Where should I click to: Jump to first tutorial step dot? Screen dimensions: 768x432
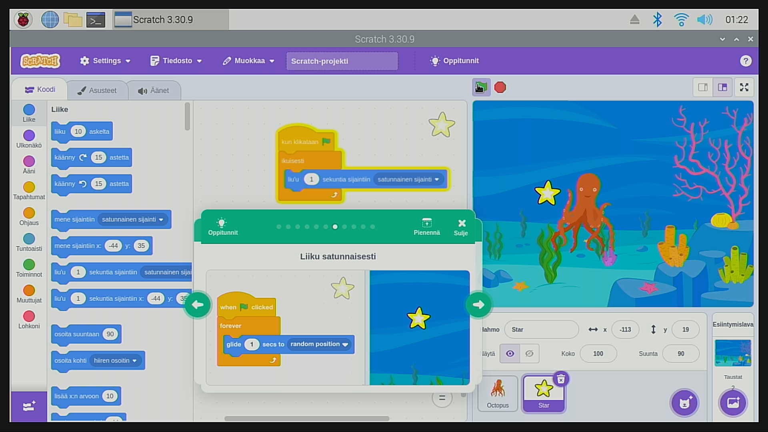(x=279, y=227)
